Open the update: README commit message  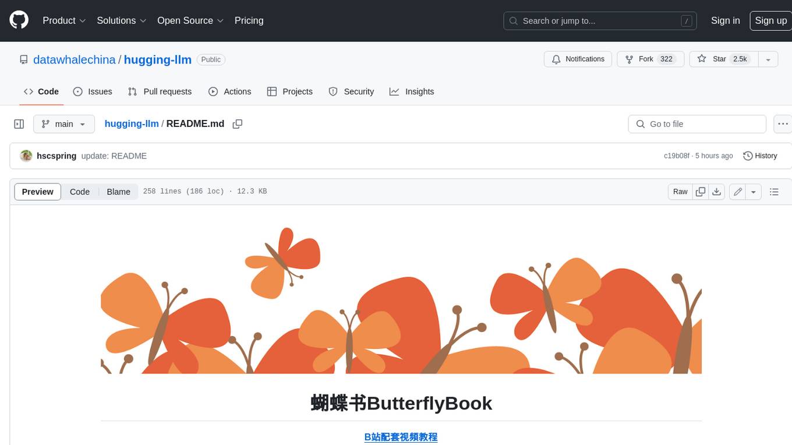tap(114, 156)
